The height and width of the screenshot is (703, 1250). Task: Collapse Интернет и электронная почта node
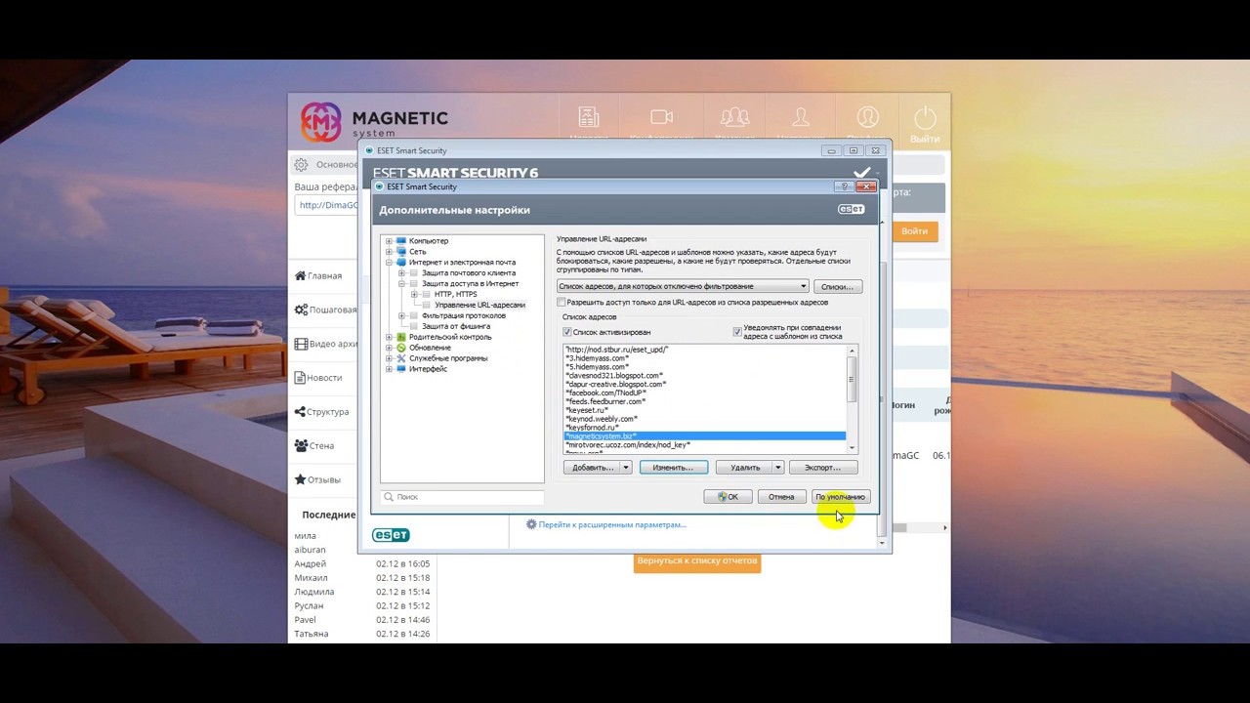click(x=389, y=263)
